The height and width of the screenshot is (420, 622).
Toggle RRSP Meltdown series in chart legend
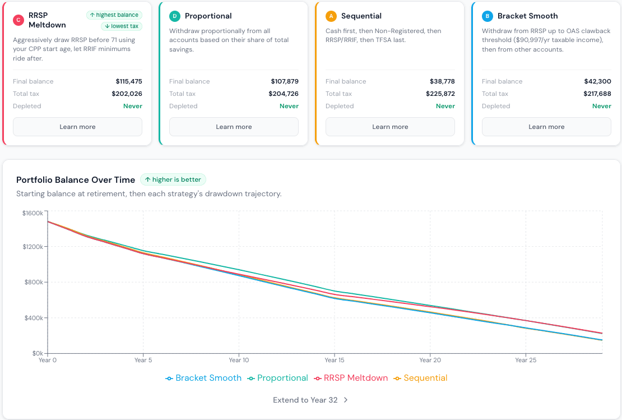point(351,378)
